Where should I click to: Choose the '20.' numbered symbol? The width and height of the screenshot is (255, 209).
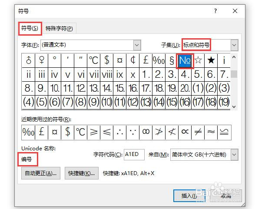[x=185, y=89]
